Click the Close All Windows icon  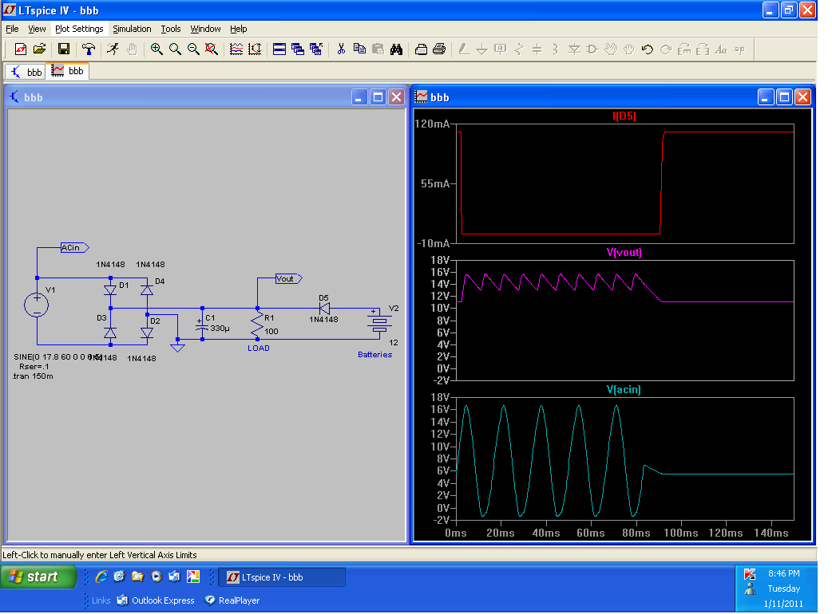click(x=317, y=49)
